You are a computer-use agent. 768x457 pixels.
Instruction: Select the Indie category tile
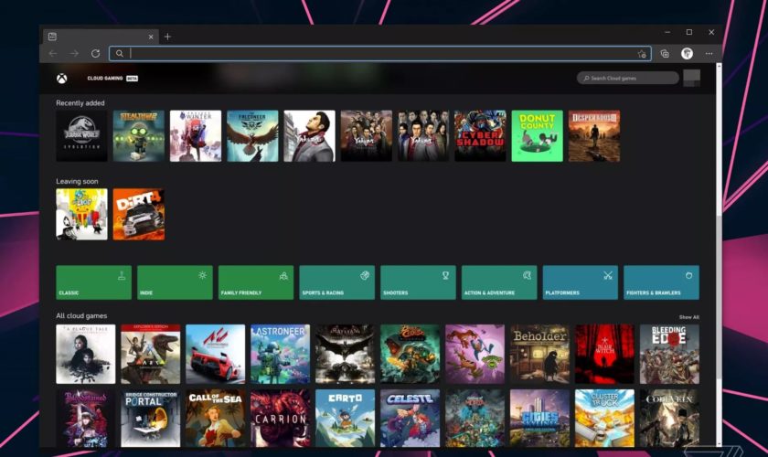tap(175, 282)
